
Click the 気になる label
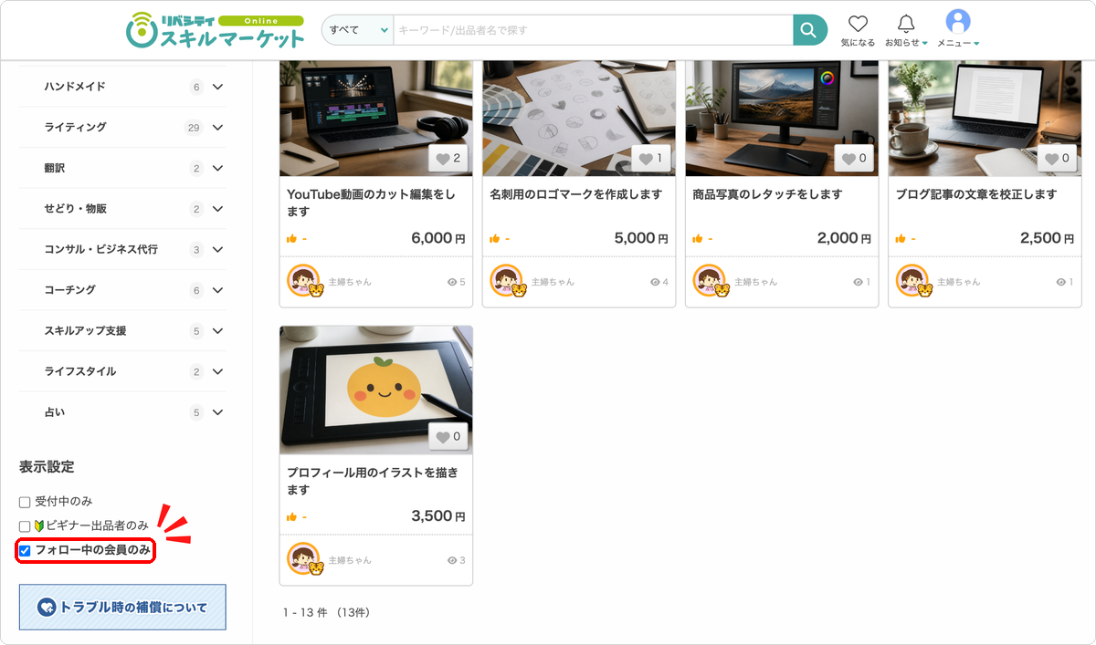[858, 43]
